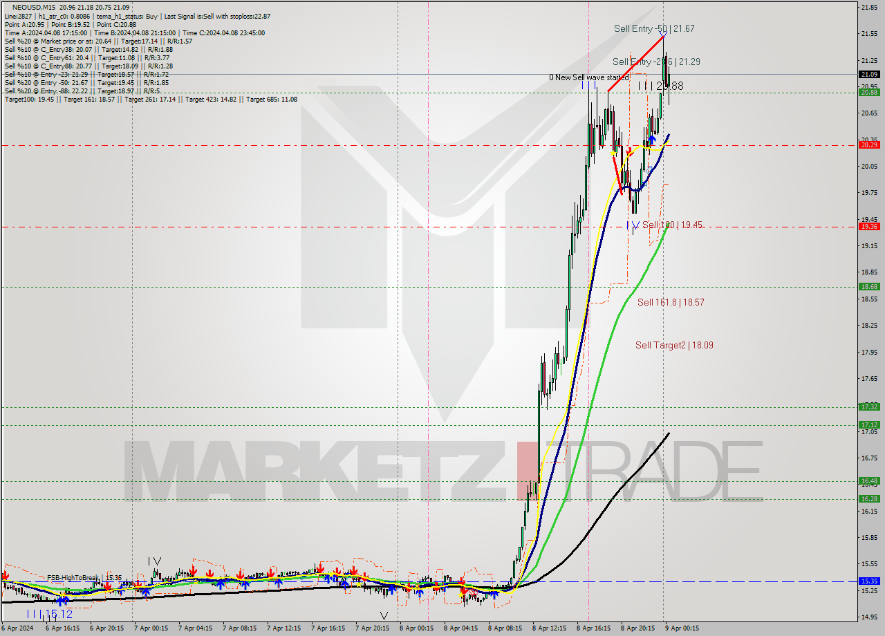Select the 'Sell Entry -50 | 21.67' chart label
The image size is (885, 636).
(x=654, y=28)
